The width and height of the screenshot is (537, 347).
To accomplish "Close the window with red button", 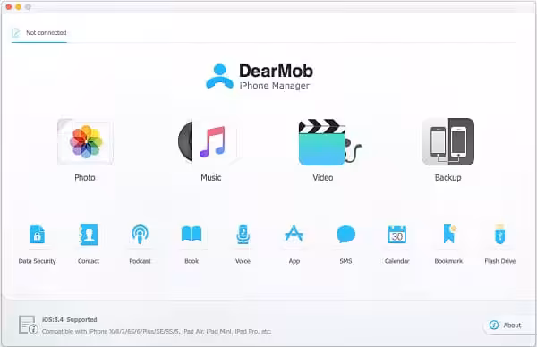I will pos(9,7).
